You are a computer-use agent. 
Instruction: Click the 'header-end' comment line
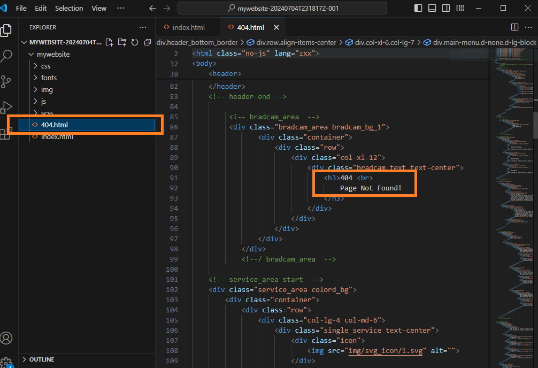pyautogui.click(x=248, y=97)
